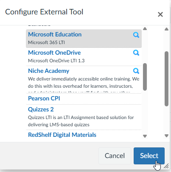The image size is (171, 172).
Task: Click the Microsoft 365 LTI description
Action: (46, 42)
